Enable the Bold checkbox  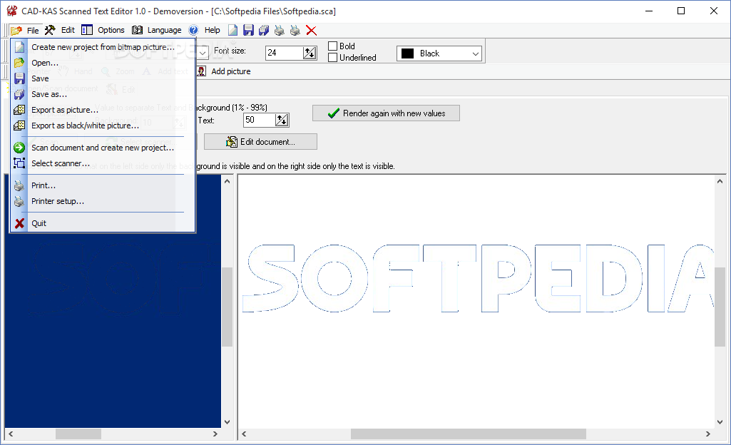pos(332,46)
